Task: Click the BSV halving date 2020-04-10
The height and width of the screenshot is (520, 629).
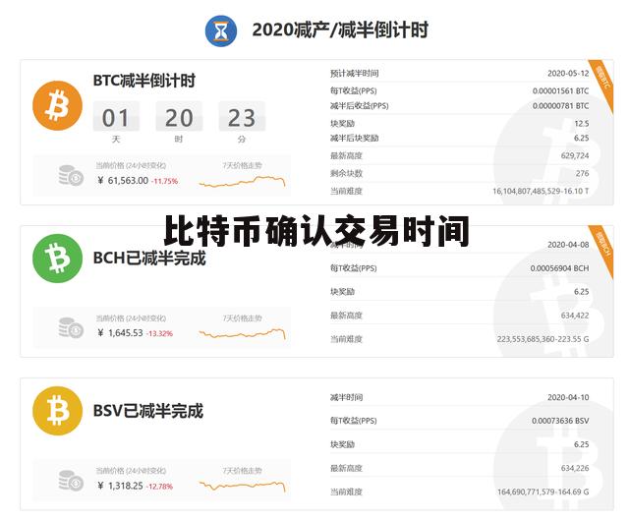Action: (568, 398)
